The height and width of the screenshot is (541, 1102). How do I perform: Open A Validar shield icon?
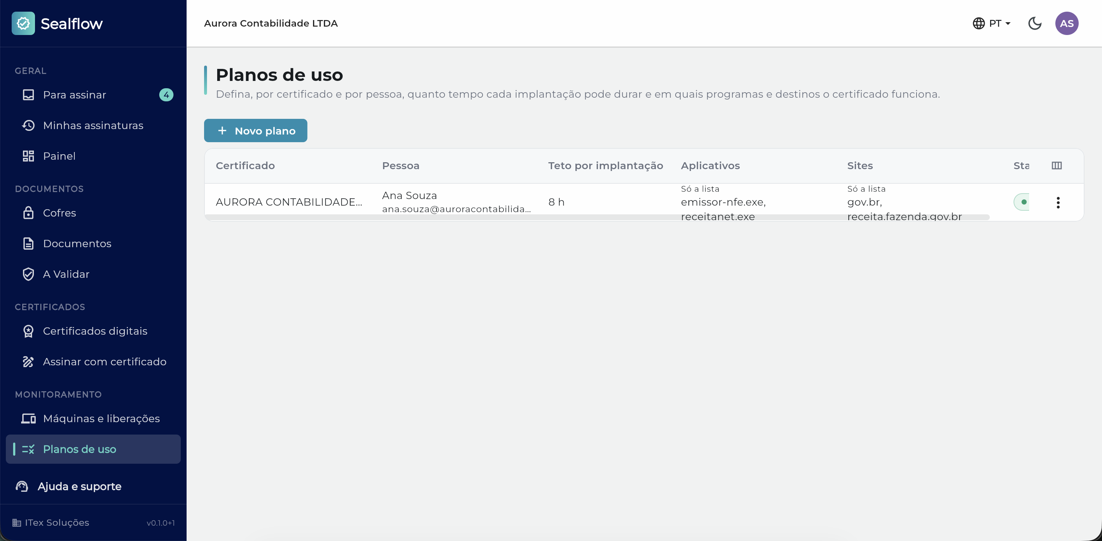28,274
